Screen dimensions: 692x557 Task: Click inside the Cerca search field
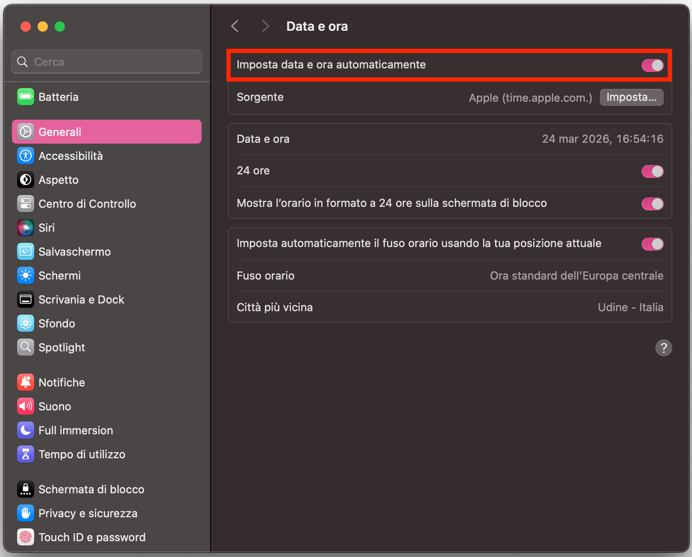106,62
